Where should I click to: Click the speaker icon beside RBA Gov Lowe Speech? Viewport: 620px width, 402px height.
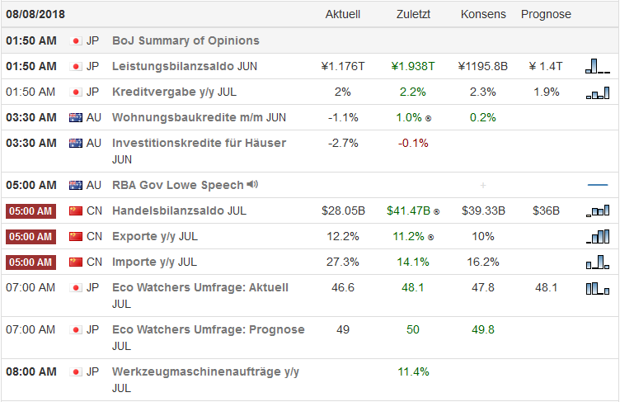[252, 185]
